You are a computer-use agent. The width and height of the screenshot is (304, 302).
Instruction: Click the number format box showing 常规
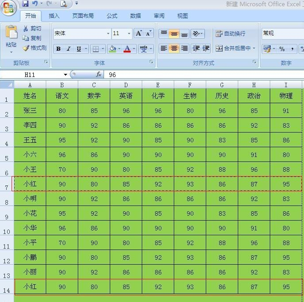point(283,33)
